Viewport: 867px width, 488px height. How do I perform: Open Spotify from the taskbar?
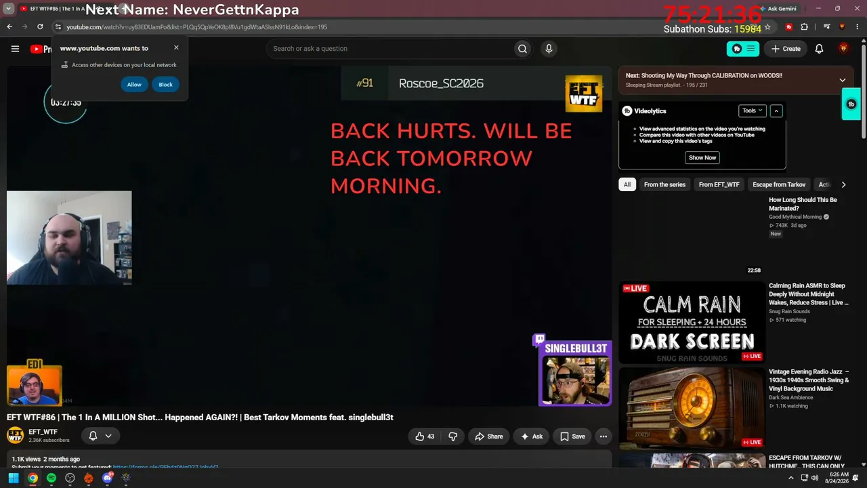tap(51, 479)
